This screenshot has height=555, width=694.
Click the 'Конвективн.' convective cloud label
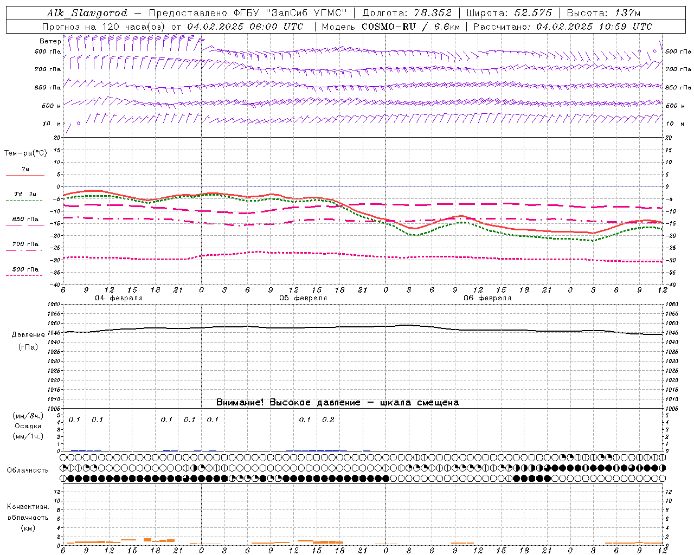[x=28, y=507]
